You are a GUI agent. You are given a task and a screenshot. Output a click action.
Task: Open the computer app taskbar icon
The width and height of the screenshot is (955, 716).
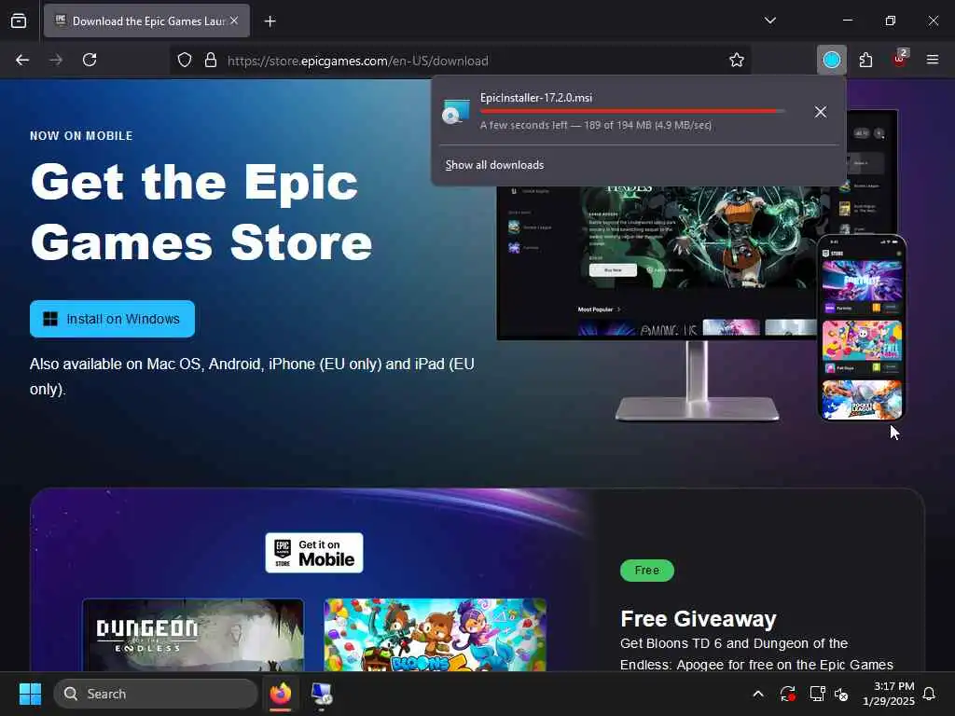(x=322, y=694)
